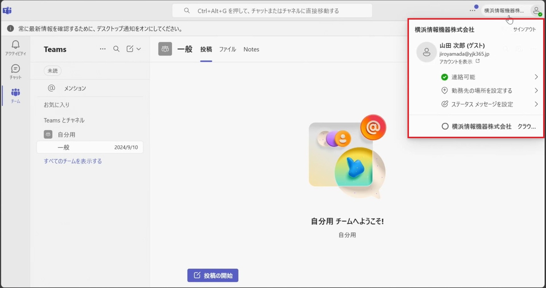Open settings and more ellipsis in title bar
Viewport: 546px width, 288px height.
click(x=472, y=10)
